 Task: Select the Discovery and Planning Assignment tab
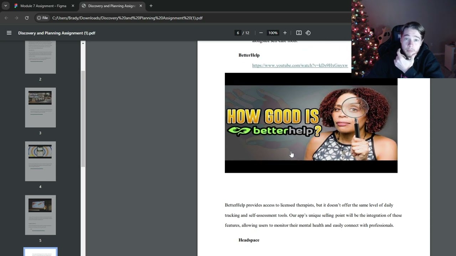coord(112,6)
